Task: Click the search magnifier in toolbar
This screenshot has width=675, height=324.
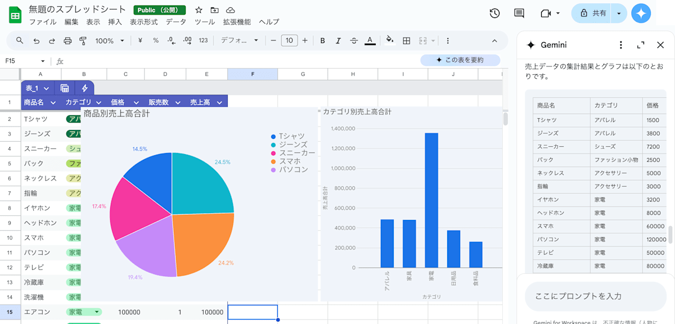Action: point(20,40)
